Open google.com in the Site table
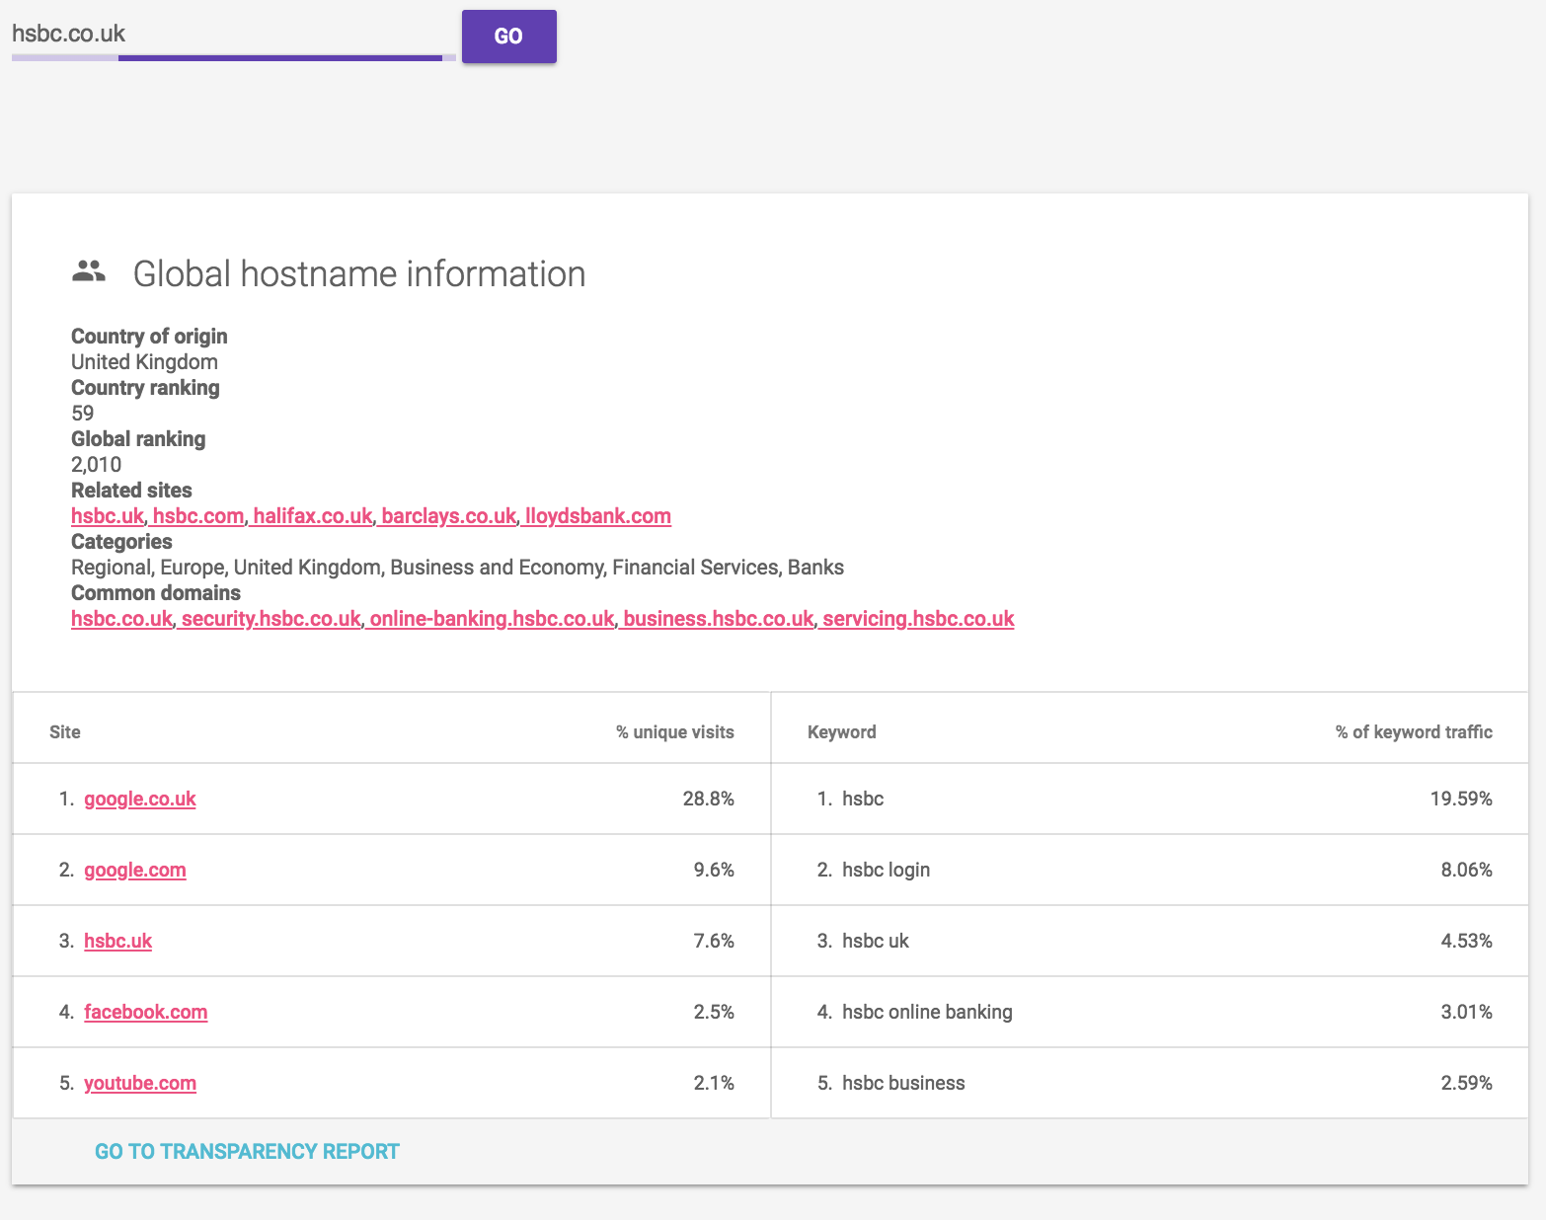The height and width of the screenshot is (1220, 1546). tap(135, 870)
